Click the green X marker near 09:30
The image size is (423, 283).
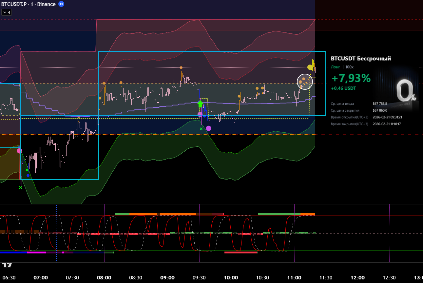201,129
